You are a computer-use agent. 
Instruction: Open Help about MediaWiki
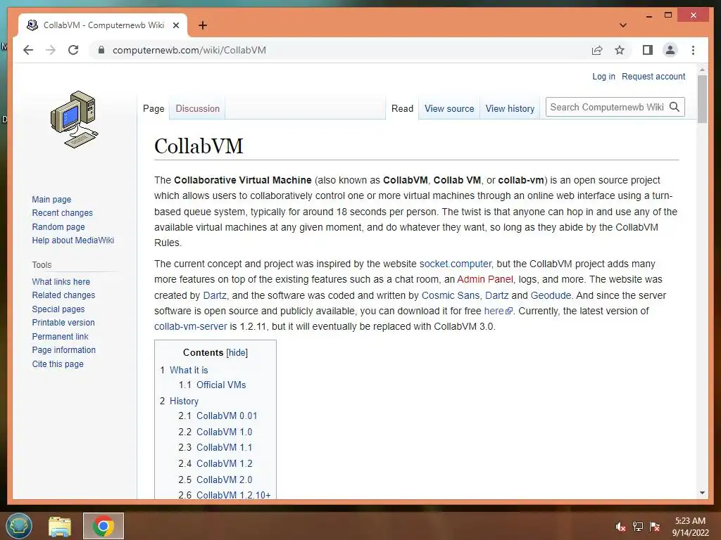click(x=73, y=240)
